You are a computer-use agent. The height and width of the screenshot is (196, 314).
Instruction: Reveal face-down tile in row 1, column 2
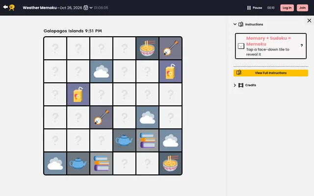pyautogui.click(x=78, y=48)
